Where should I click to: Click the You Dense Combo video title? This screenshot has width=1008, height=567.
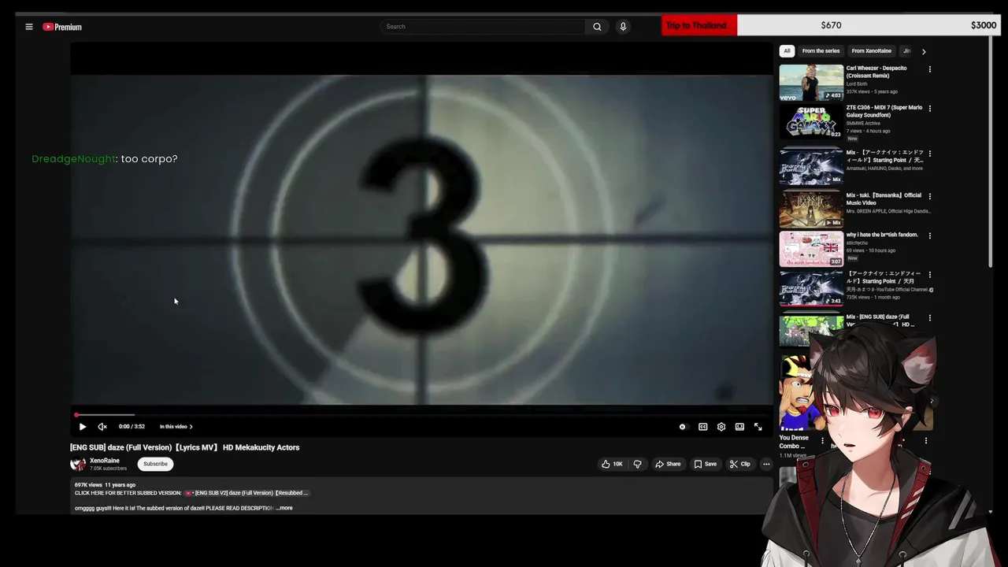point(794,442)
